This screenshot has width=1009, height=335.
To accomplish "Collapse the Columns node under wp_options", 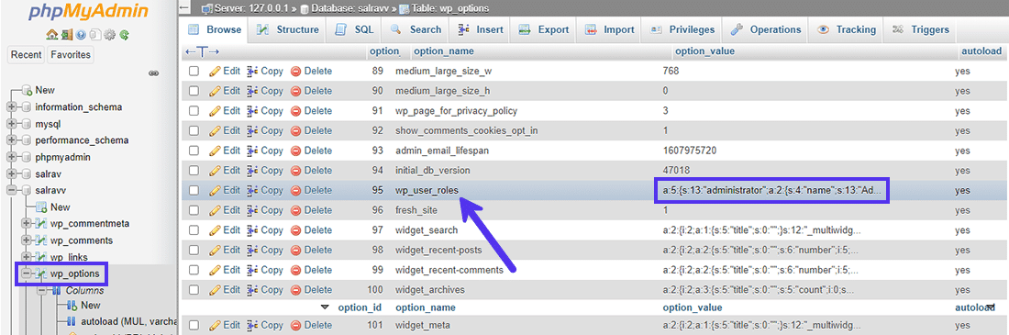I will pyautogui.click(x=42, y=291).
